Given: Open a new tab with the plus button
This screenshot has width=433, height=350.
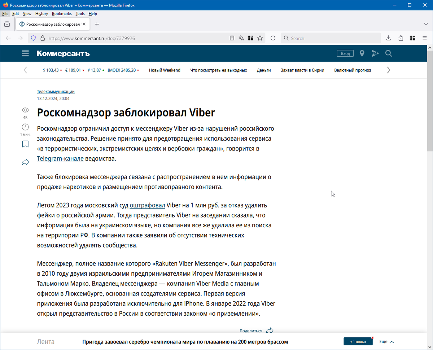Looking at the screenshot, I should click(x=97, y=24).
